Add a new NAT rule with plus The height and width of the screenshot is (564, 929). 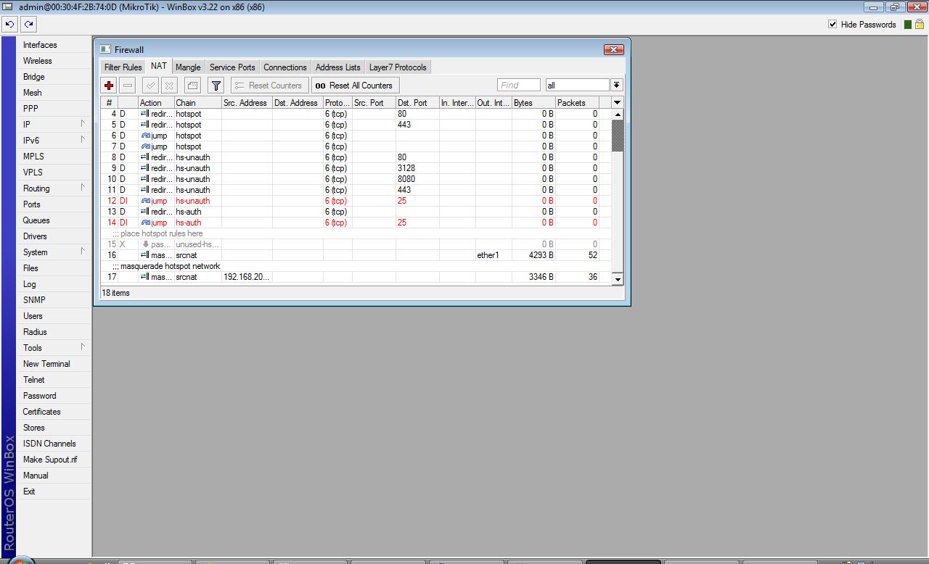(109, 86)
